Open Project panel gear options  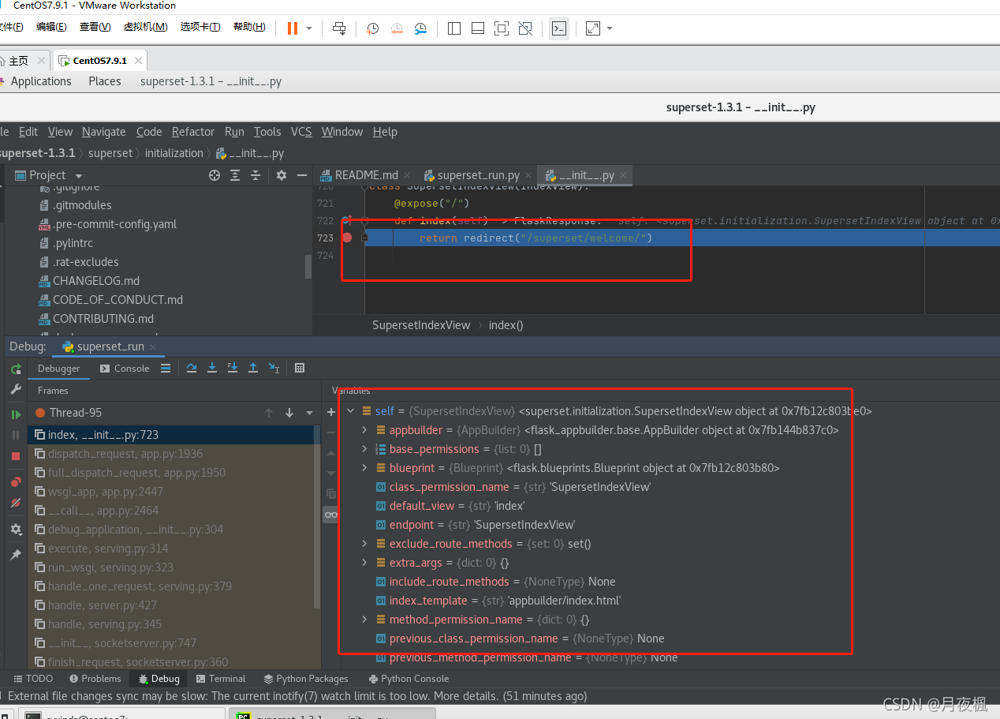point(282,175)
